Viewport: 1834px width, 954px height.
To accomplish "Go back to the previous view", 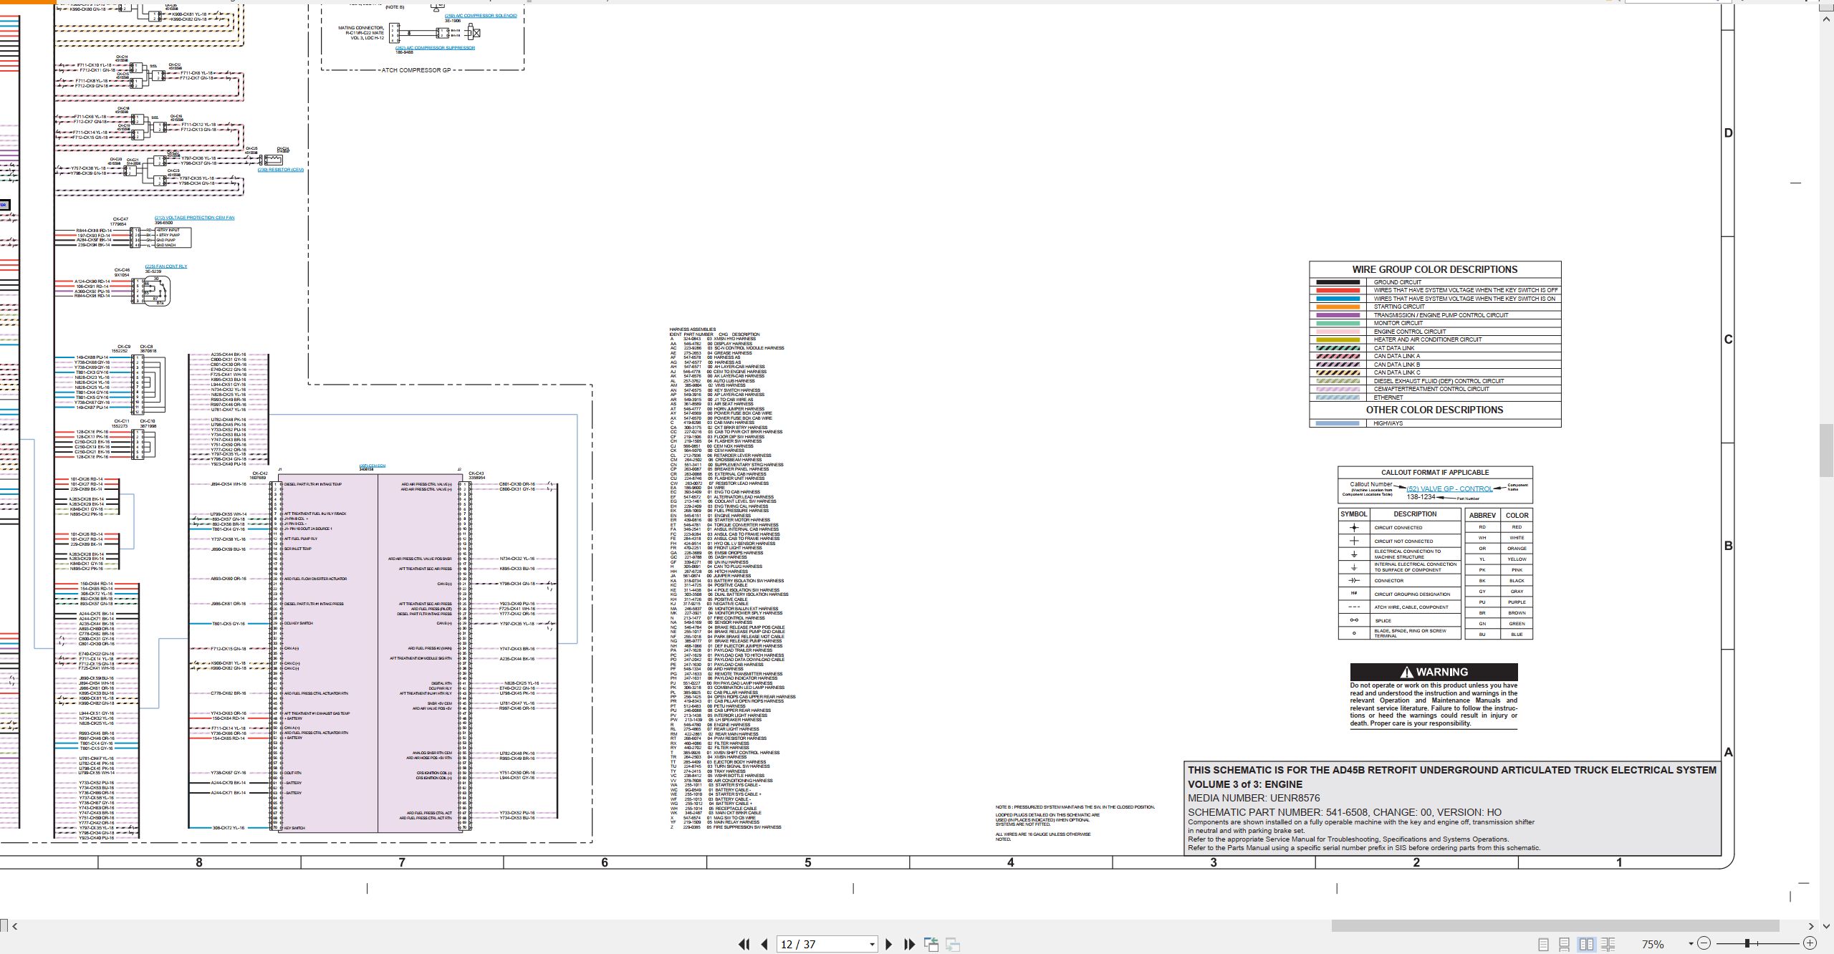I will 931,944.
